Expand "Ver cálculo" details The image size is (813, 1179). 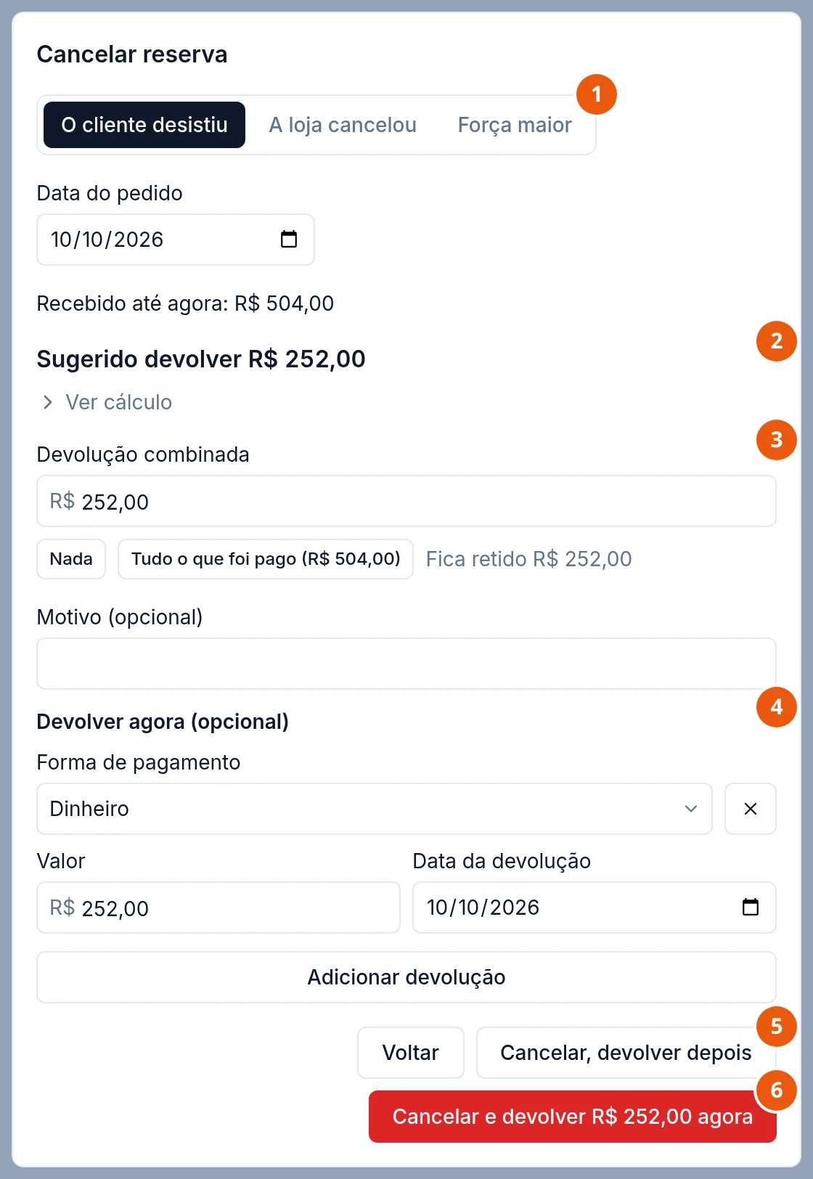(x=107, y=402)
